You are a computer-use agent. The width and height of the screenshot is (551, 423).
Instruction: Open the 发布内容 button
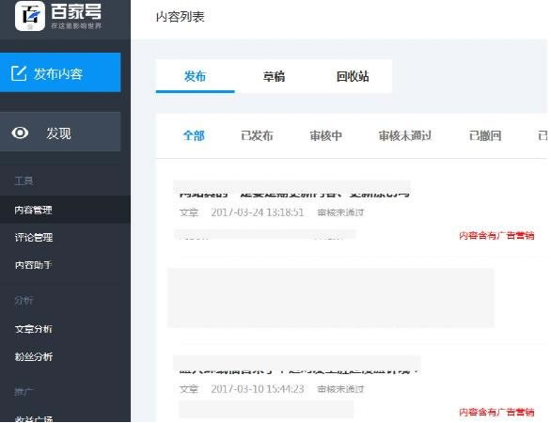click(60, 72)
